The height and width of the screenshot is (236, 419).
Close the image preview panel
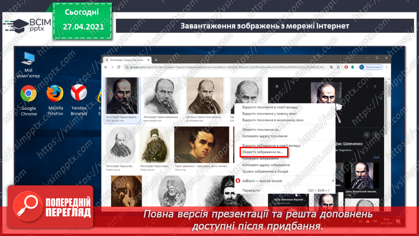(277, 86)
